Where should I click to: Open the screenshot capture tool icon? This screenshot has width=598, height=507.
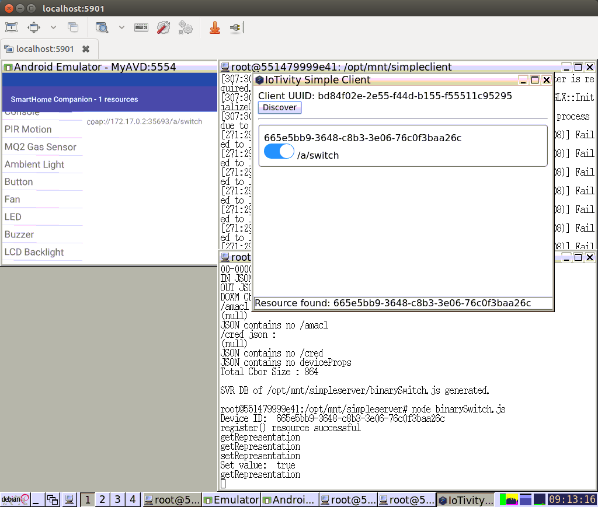[74, 27]
